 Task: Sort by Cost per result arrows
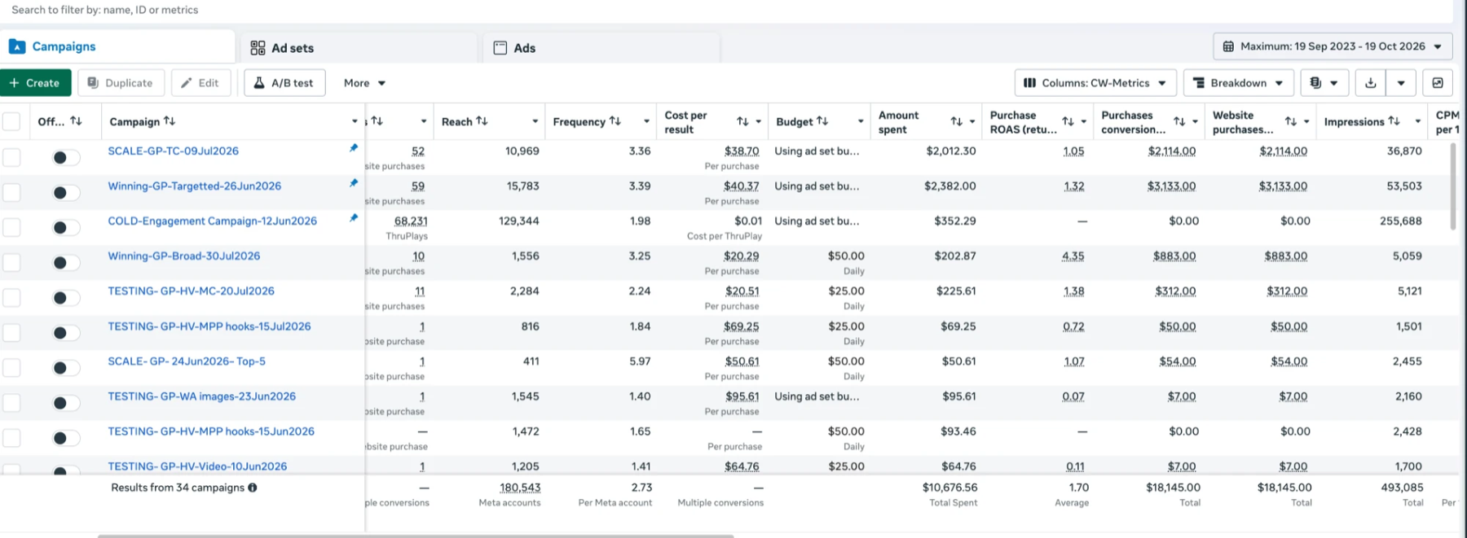point(742,121)
